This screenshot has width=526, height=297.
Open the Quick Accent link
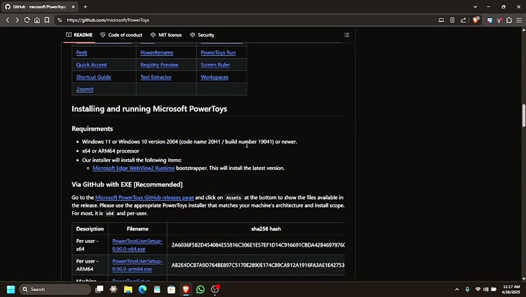point(91,65)
